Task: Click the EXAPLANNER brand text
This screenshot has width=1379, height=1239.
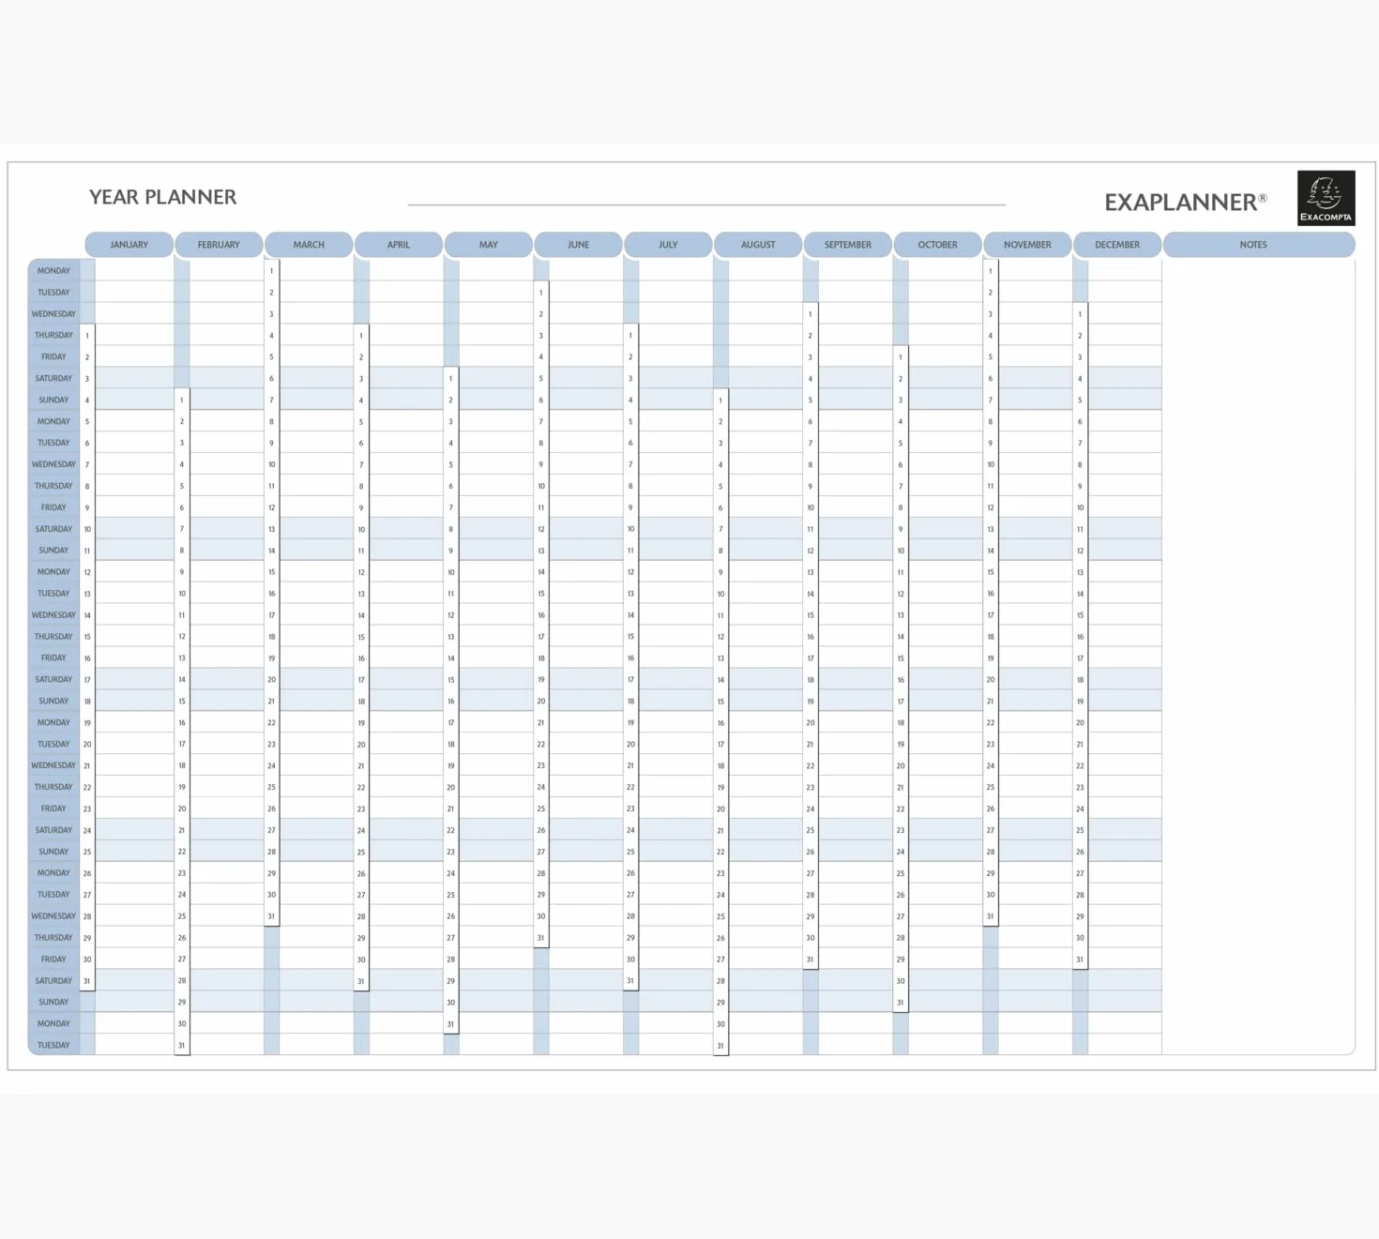Action: coord(1186,202)
